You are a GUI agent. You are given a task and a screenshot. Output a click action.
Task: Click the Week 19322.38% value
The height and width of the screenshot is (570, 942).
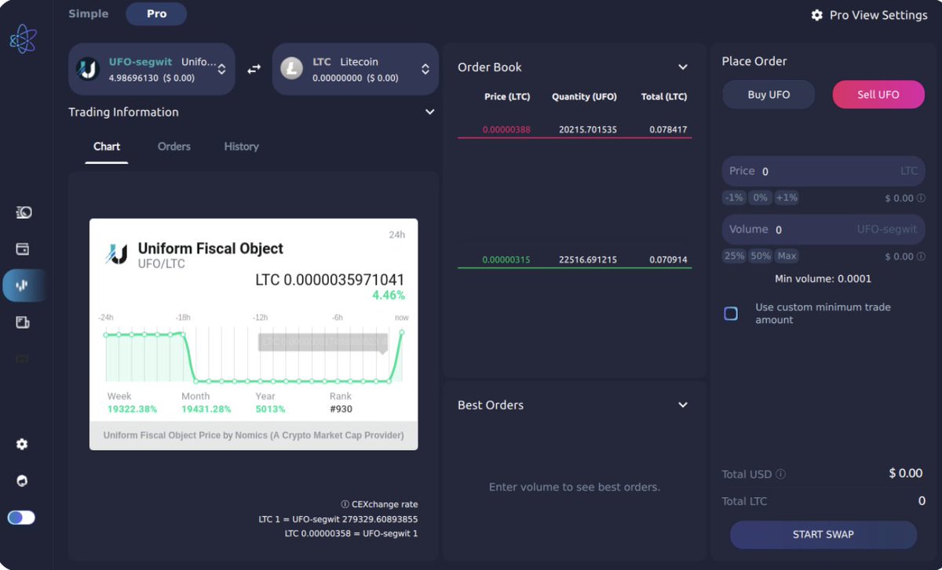pyautogui.click(x=132, y=409)
